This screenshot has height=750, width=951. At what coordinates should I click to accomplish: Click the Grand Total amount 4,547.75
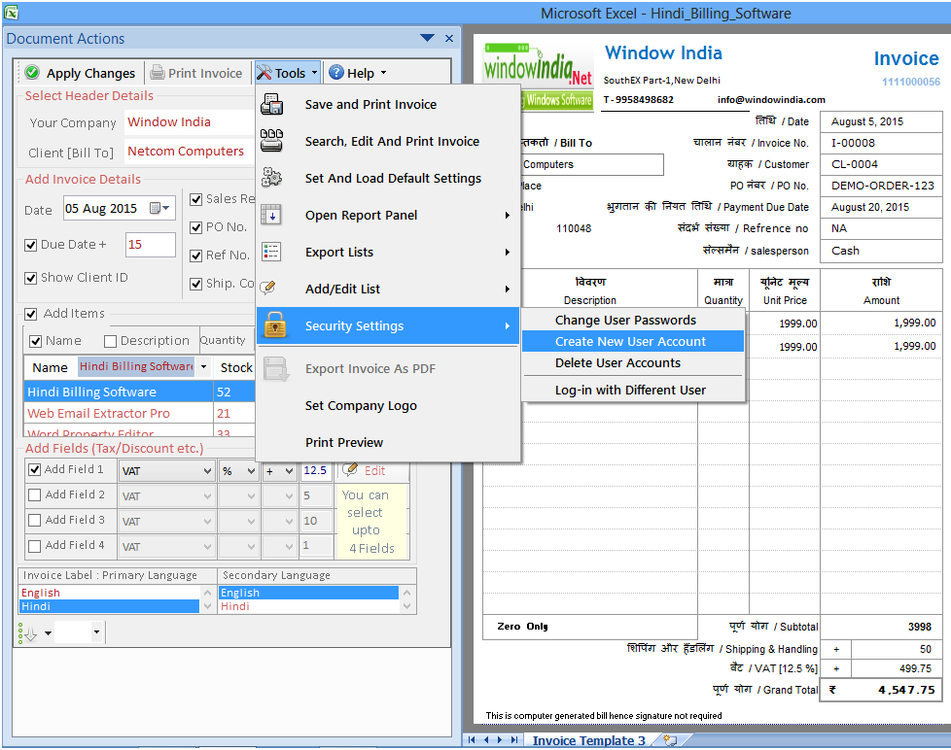point(906,690)
